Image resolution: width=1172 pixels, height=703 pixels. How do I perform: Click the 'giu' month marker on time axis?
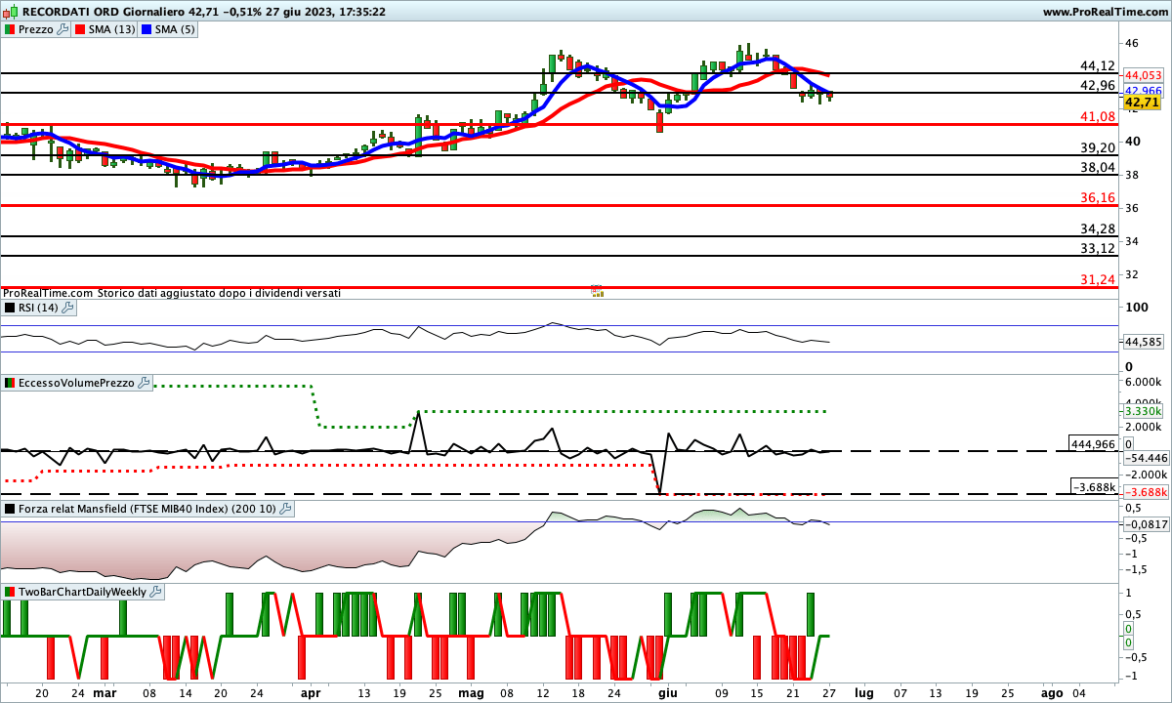point(668,692)
